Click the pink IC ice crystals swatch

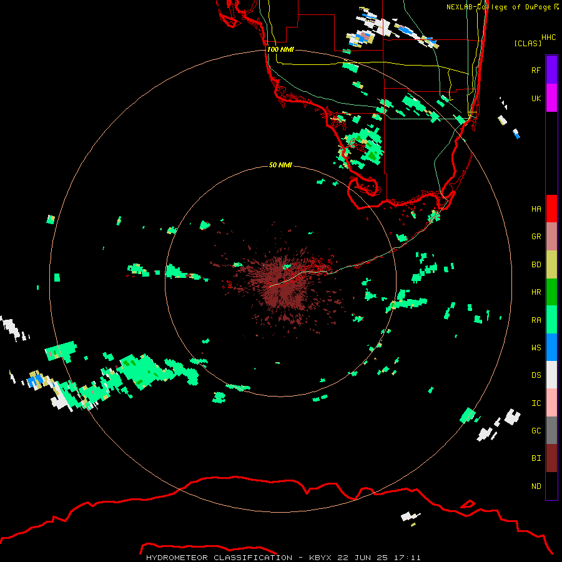pyautogui.click(x=551, y=403)
